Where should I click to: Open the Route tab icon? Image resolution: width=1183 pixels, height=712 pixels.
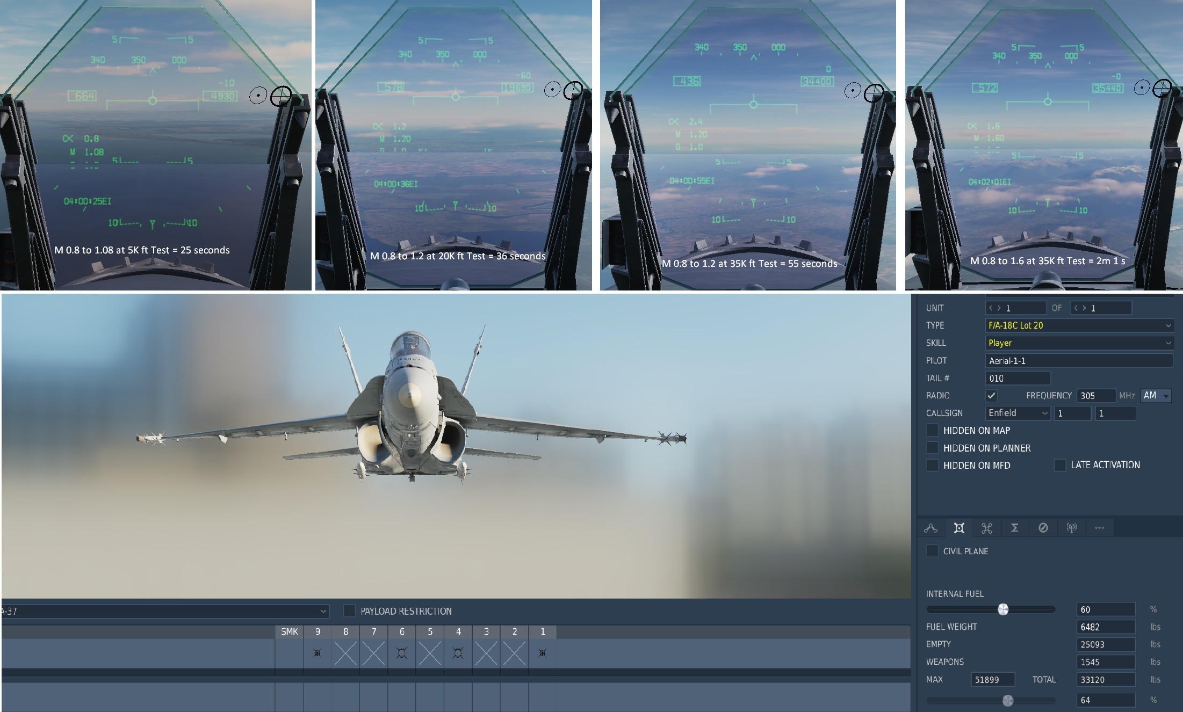(930, 528)
